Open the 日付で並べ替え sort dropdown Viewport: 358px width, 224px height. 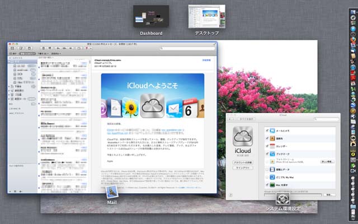pos(46,57)
